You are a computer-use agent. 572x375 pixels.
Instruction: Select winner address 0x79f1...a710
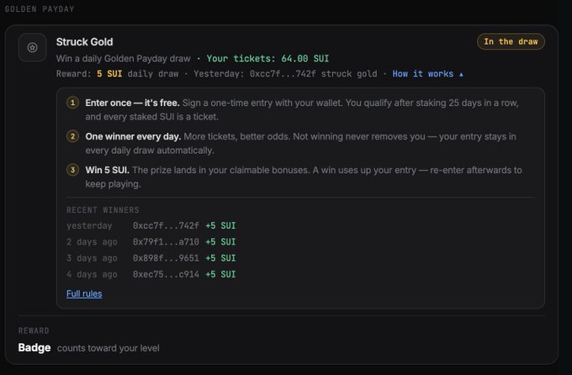point(166,242)
